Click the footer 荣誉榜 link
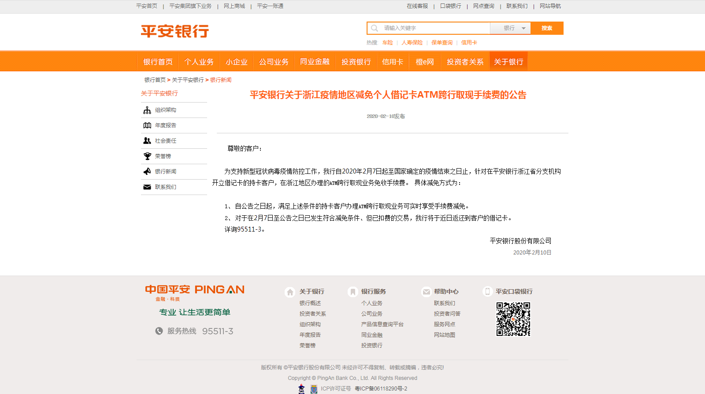705x394 pixels. tap(308, 346)
